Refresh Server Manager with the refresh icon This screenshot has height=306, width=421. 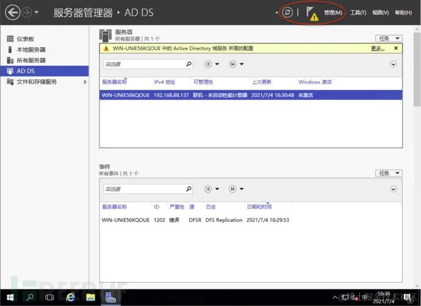[x=287, y=12]
